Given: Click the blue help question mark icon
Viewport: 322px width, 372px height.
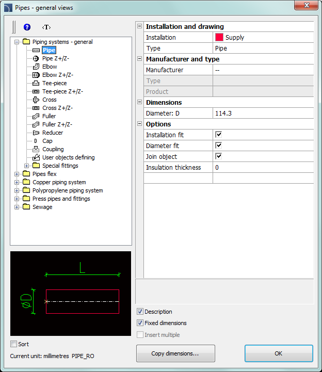Looking at the screenshot, I should (27, 27).
